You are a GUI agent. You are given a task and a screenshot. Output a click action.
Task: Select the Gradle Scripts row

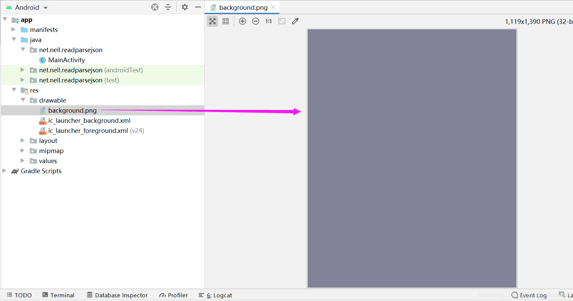coord(103,171)
